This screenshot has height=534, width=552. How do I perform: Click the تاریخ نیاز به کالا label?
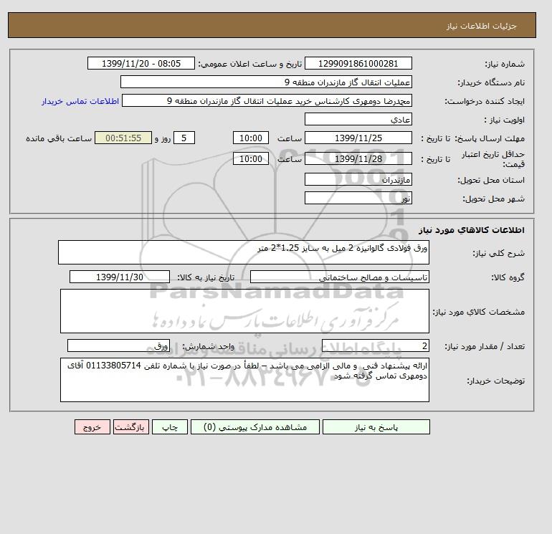point(206,277)
